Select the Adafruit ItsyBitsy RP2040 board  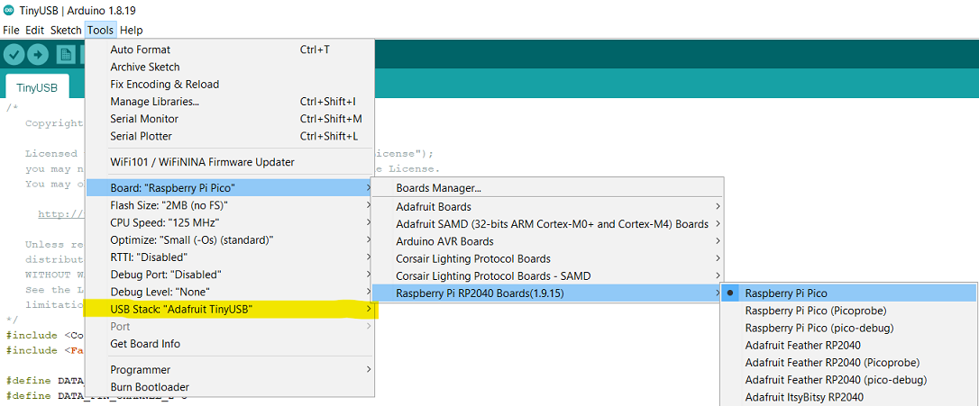click(x=848, y=397)
